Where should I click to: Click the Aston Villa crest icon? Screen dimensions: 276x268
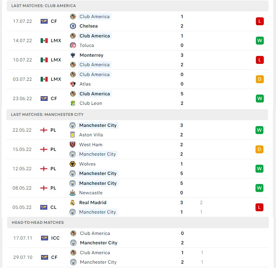pyautogui.click(x=73, y=135)
